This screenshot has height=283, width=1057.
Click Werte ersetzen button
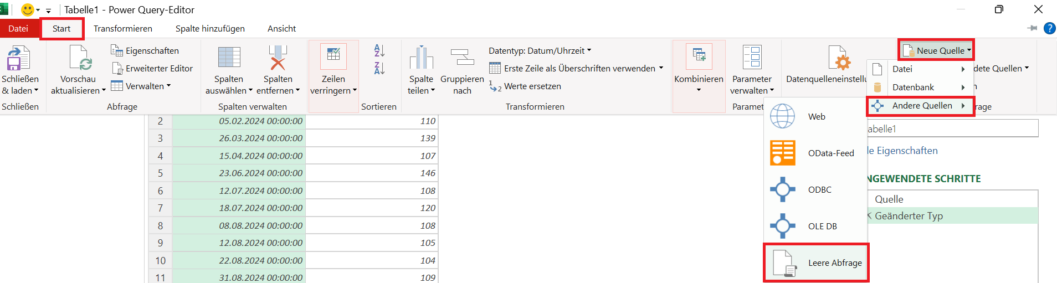[525, 86]
